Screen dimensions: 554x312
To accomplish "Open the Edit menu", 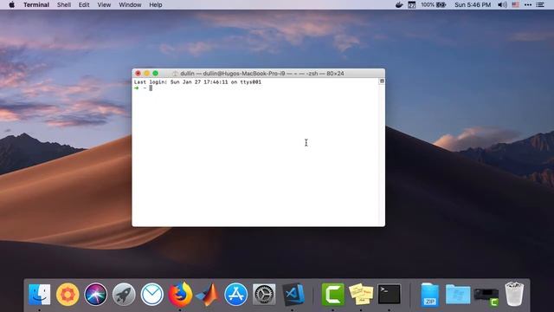I will [x=84, y=4].
